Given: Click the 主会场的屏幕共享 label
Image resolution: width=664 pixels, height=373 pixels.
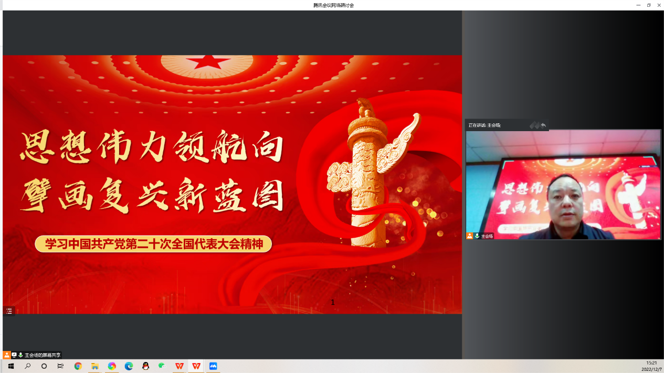Looking at the screenshot, I should pos(43,355).
